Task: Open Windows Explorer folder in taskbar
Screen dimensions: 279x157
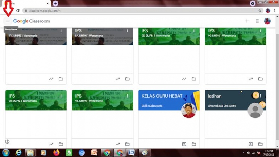Action: (x=30, y=153)
